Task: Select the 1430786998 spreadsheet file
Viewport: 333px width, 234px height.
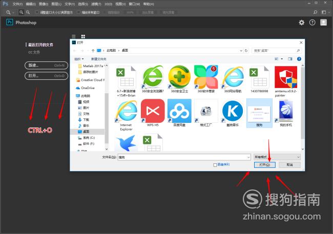Action: [x=259, y=79]
